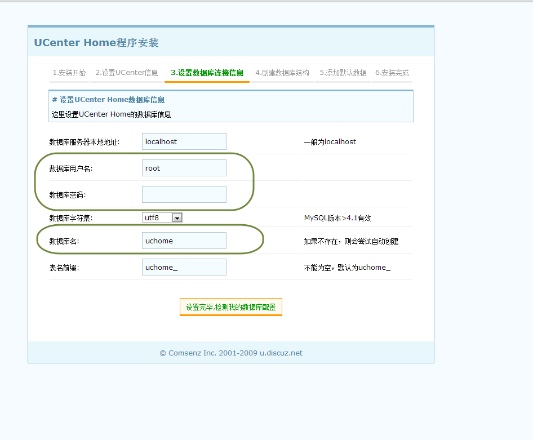Click the hint text 一般为localhost

(x=330, y=141)
